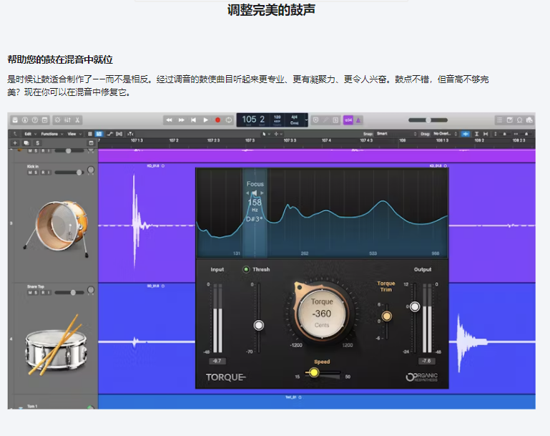Toggle the purple Metronome button
Image resolution: width=550 pixels, height=436 pixels.
pos(358,120)
